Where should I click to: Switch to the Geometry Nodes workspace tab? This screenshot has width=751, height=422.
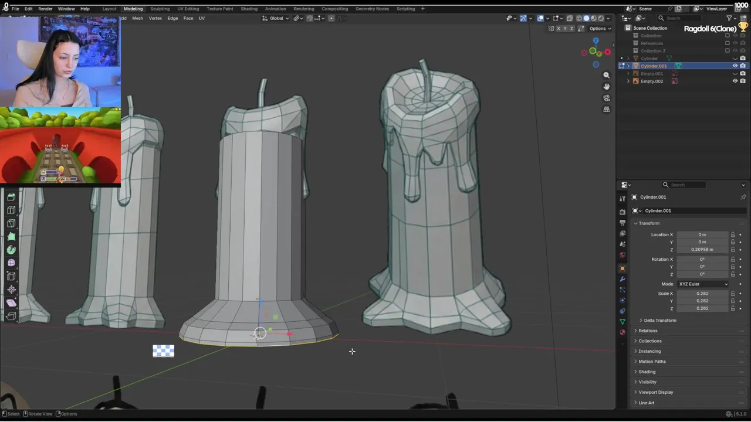point(372,9)
